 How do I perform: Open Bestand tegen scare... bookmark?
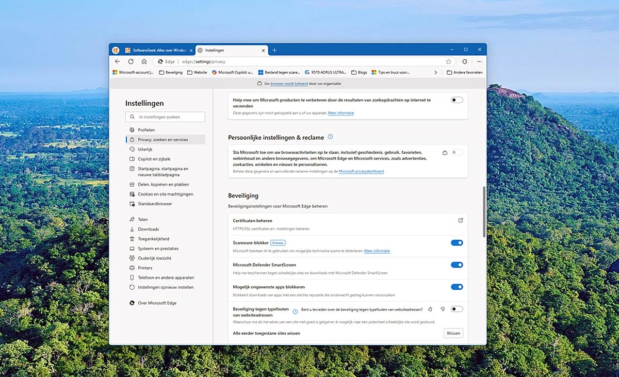coord(279,72)
